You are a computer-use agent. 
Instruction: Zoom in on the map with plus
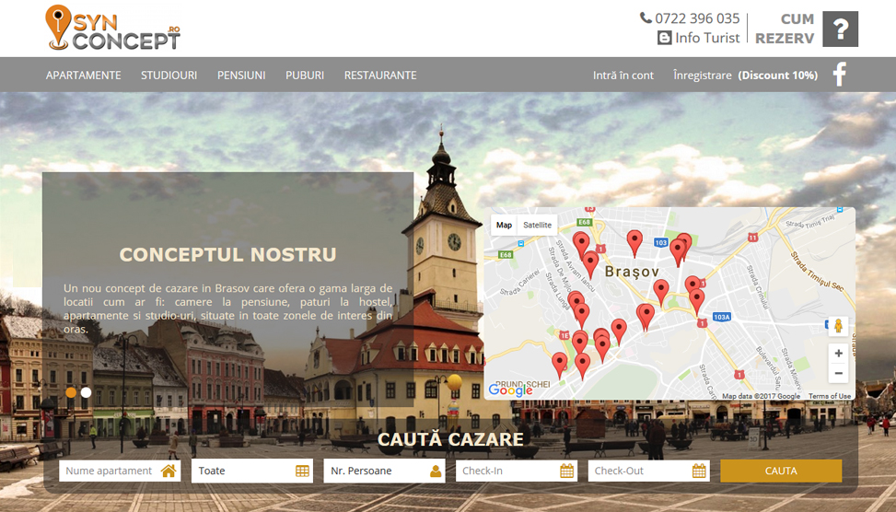click(x=838, y=353)
